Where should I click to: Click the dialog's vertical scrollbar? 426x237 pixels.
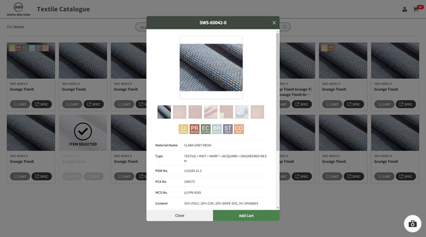[x=277, y=87]
